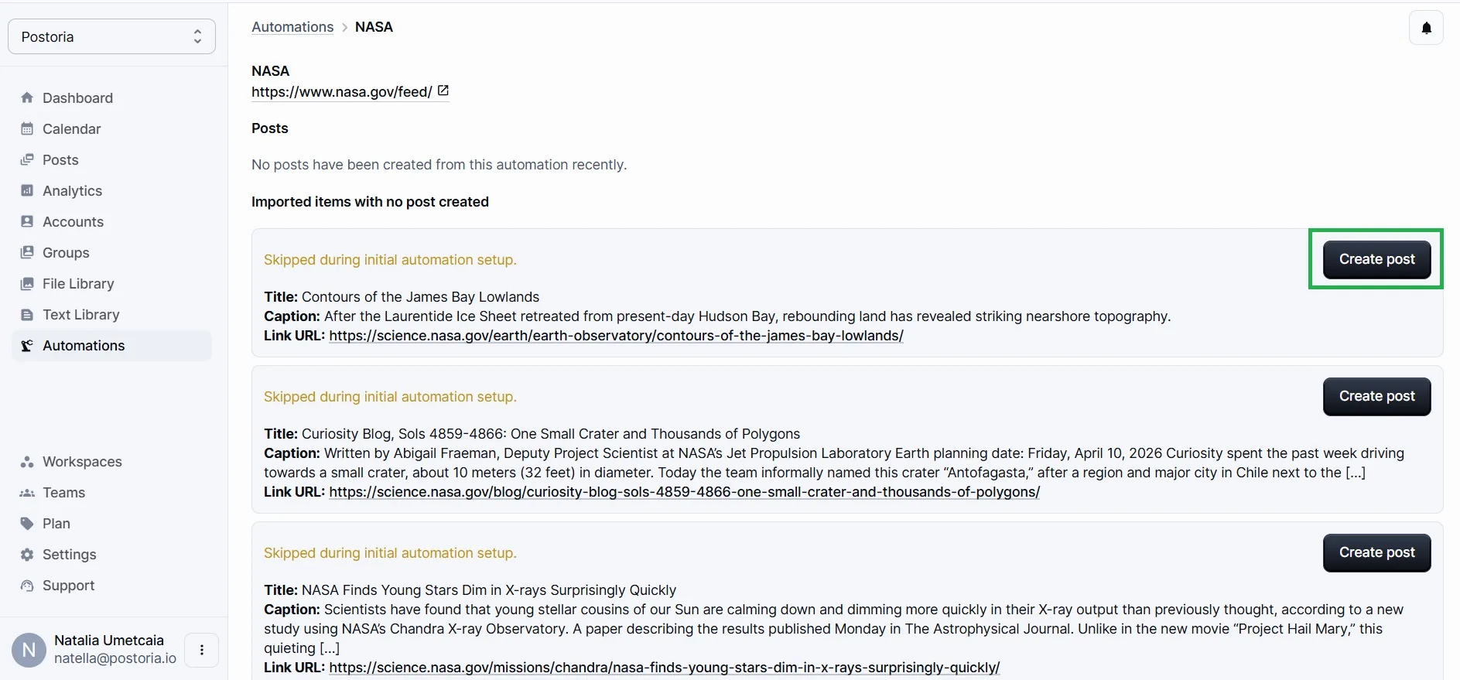This screenshot has width=1460, height=680.
Task: Open the Chandra young stars article link
Action: 664,667
